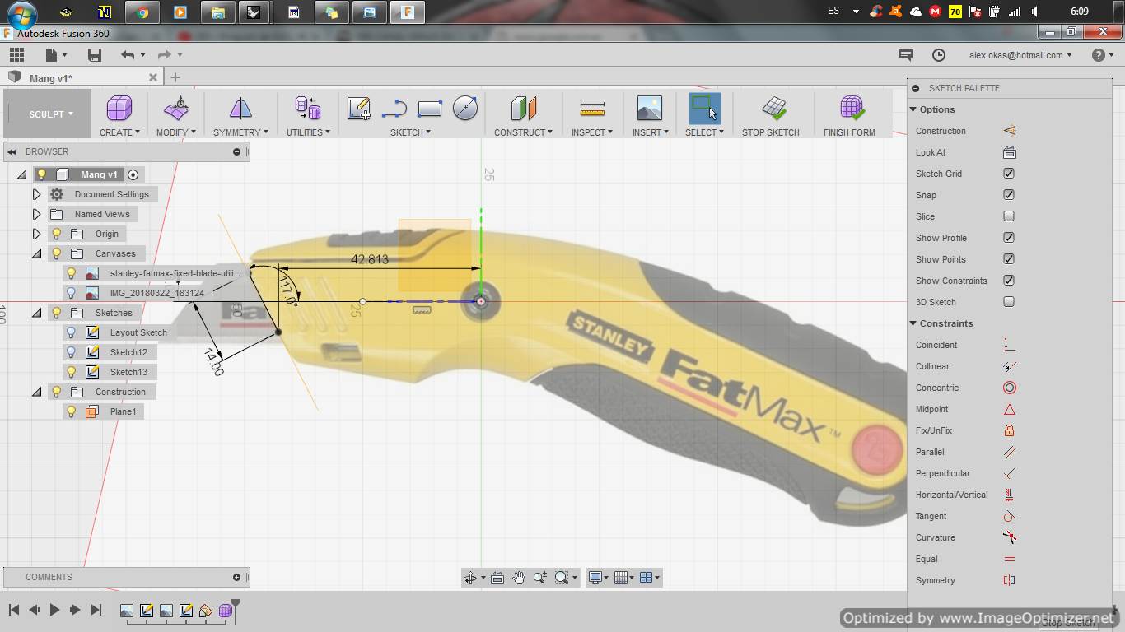
Task: Select the Modify Edit Form icon
Action: (176, 109)
